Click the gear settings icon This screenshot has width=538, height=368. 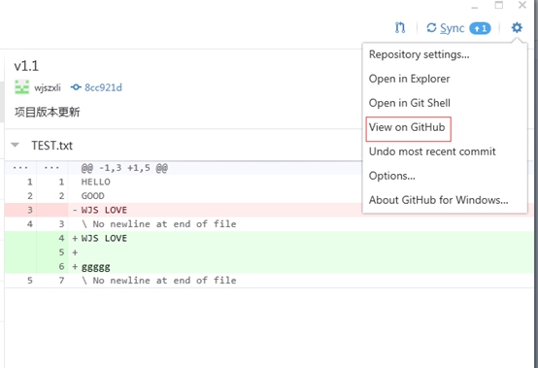pos(517,27)
